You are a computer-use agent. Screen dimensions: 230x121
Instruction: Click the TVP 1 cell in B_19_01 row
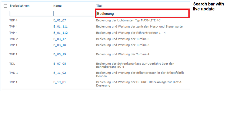point(13,82)
